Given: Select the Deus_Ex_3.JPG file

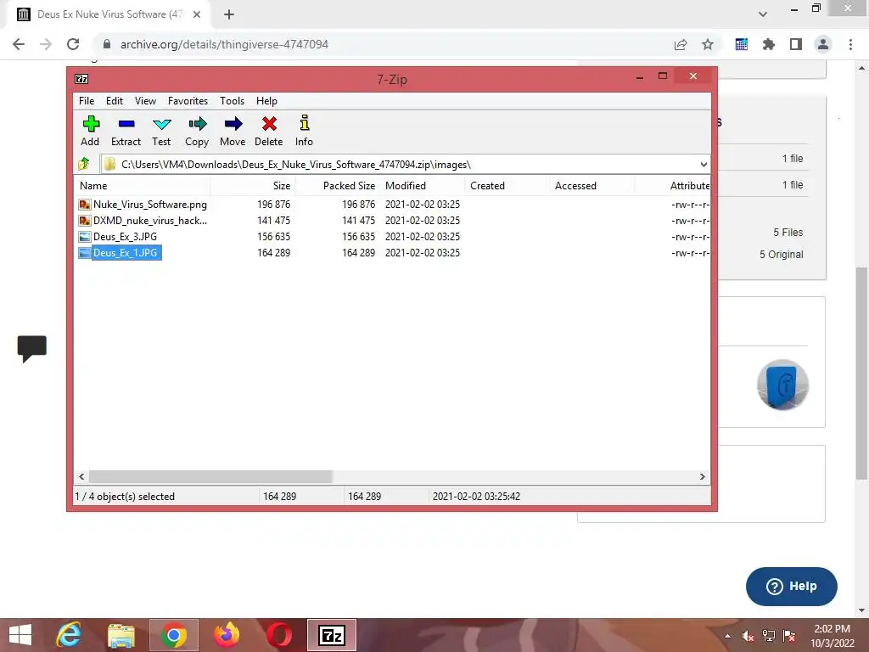Looking at the screenshot, I should (x=125, y=237).
